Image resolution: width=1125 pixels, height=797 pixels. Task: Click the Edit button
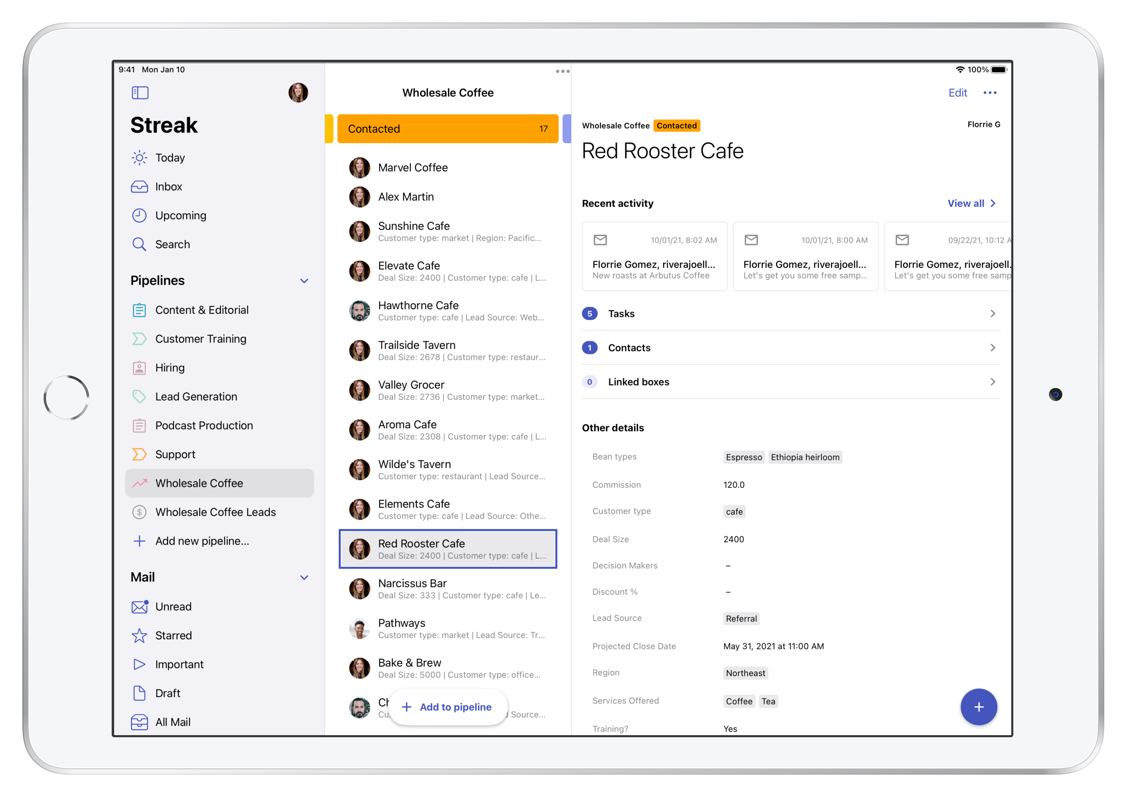point(957,93)
